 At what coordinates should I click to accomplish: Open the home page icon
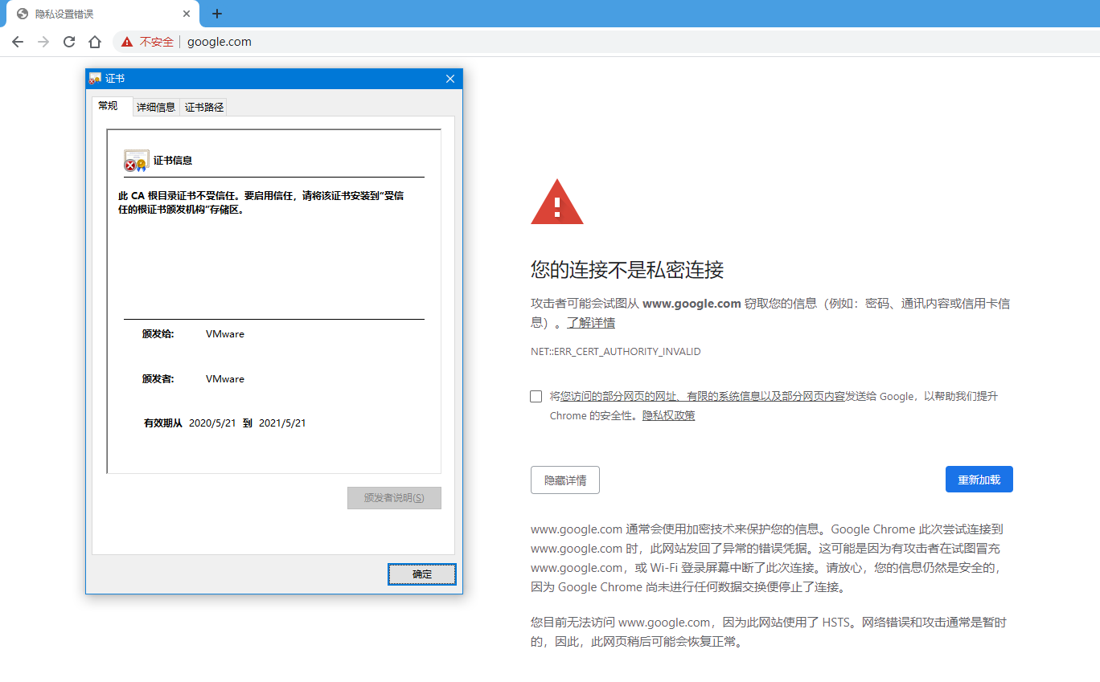click(95, 42)
